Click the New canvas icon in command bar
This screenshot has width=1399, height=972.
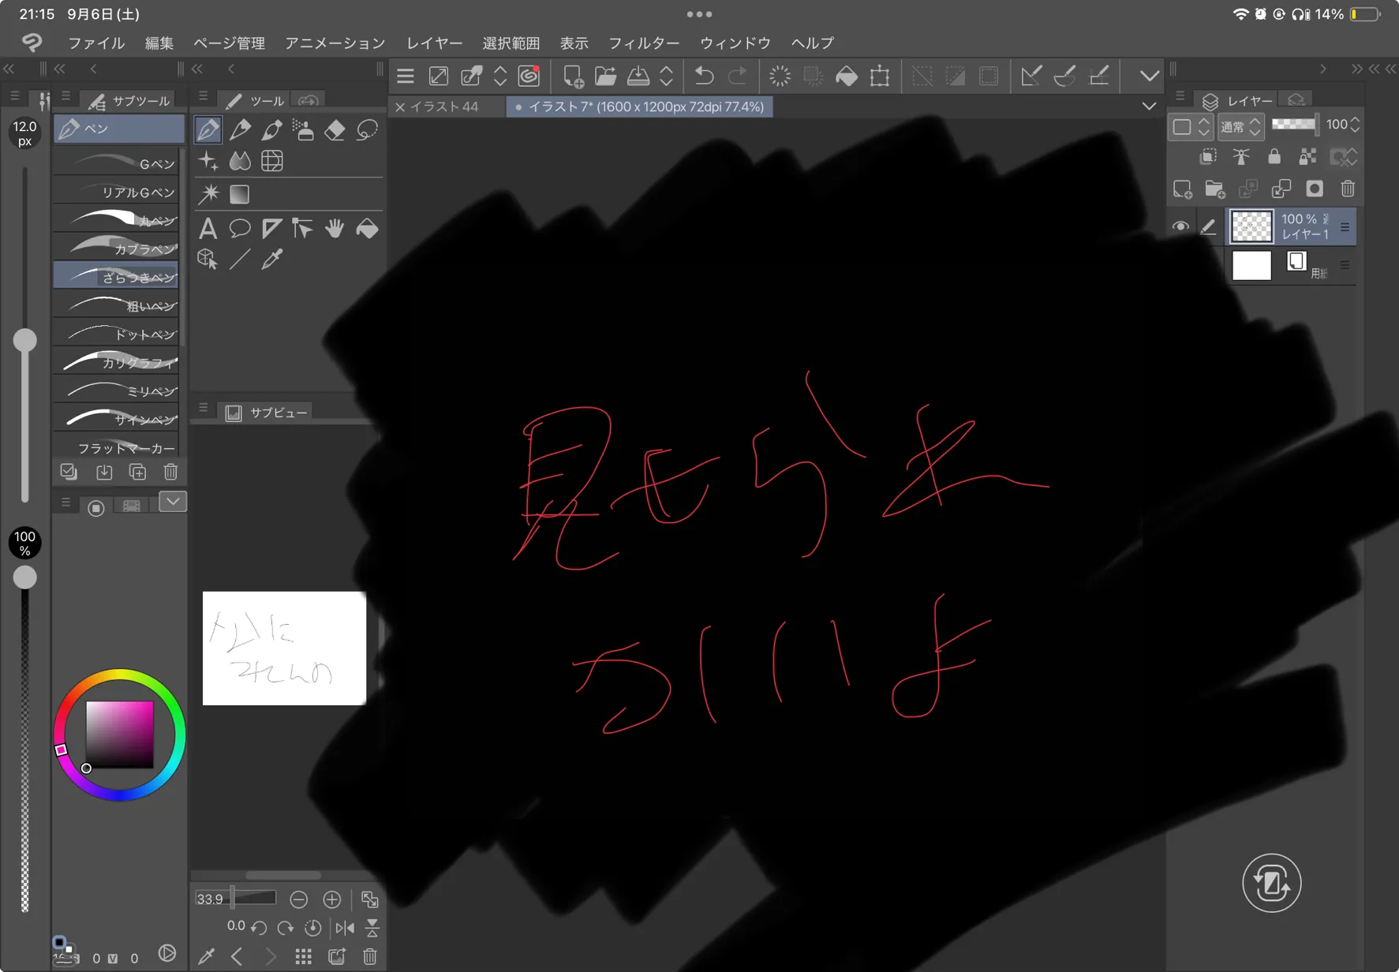(x=573, y=76)
